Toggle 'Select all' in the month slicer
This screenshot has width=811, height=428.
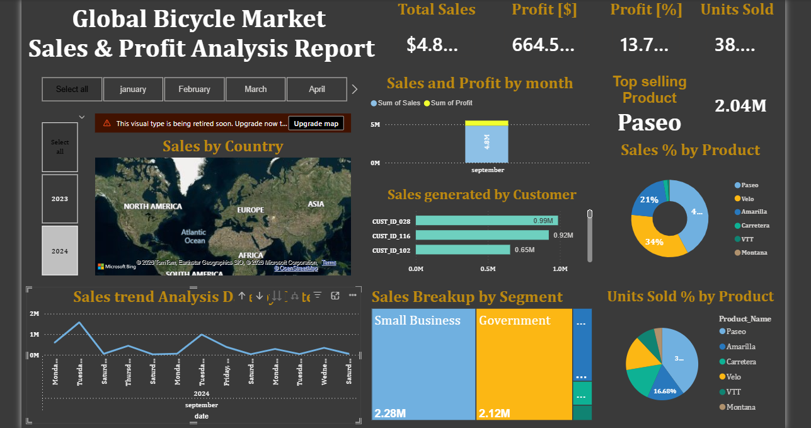[x=72, y=90]
